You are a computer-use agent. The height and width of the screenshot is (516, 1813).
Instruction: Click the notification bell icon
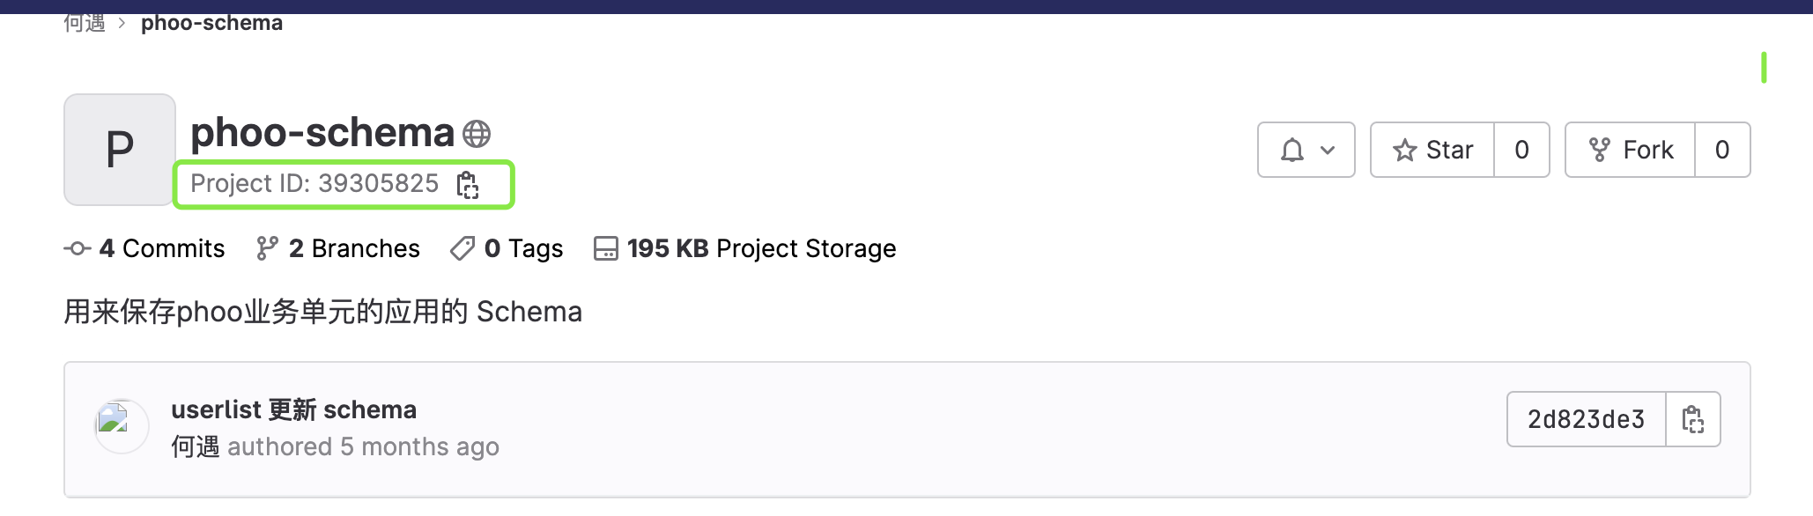pos(1291,150)
